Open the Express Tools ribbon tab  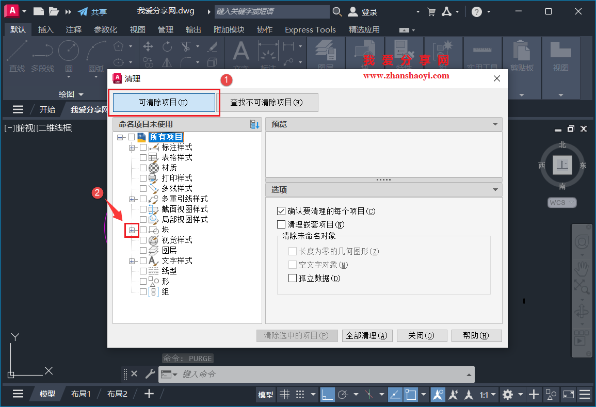coord(310,29)
